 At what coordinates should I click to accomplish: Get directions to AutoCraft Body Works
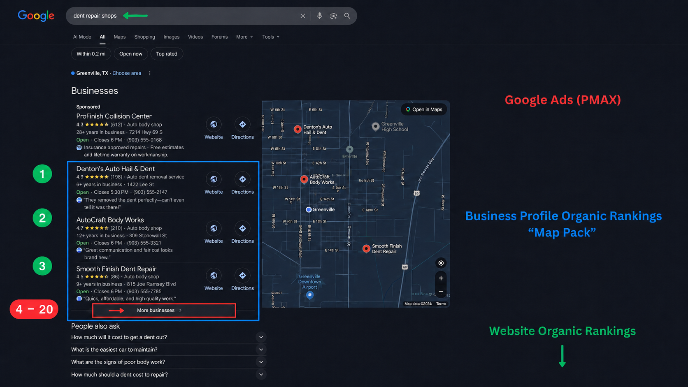[x=242, y=228]
